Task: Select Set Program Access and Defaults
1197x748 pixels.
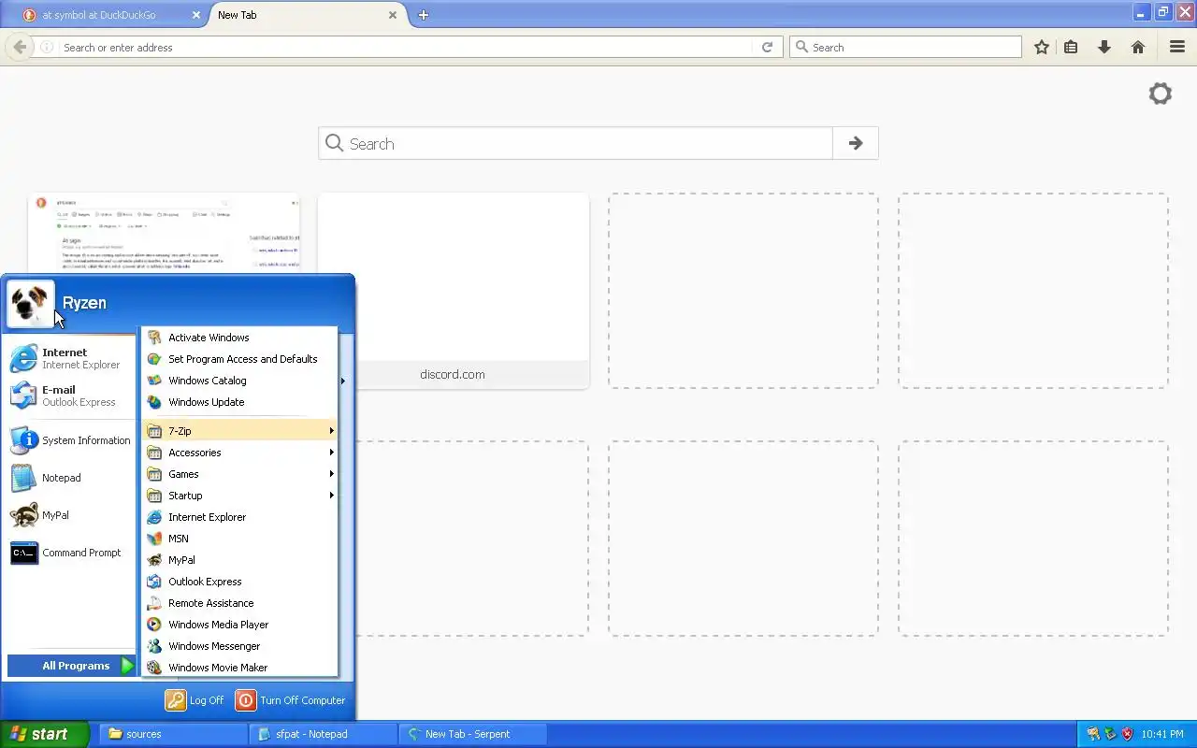Action: coord(239,359)
